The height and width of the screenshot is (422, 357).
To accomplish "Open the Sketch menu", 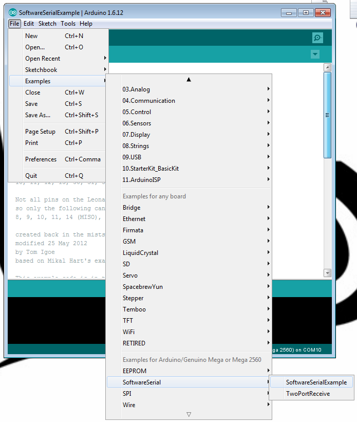I will point(47,24).
